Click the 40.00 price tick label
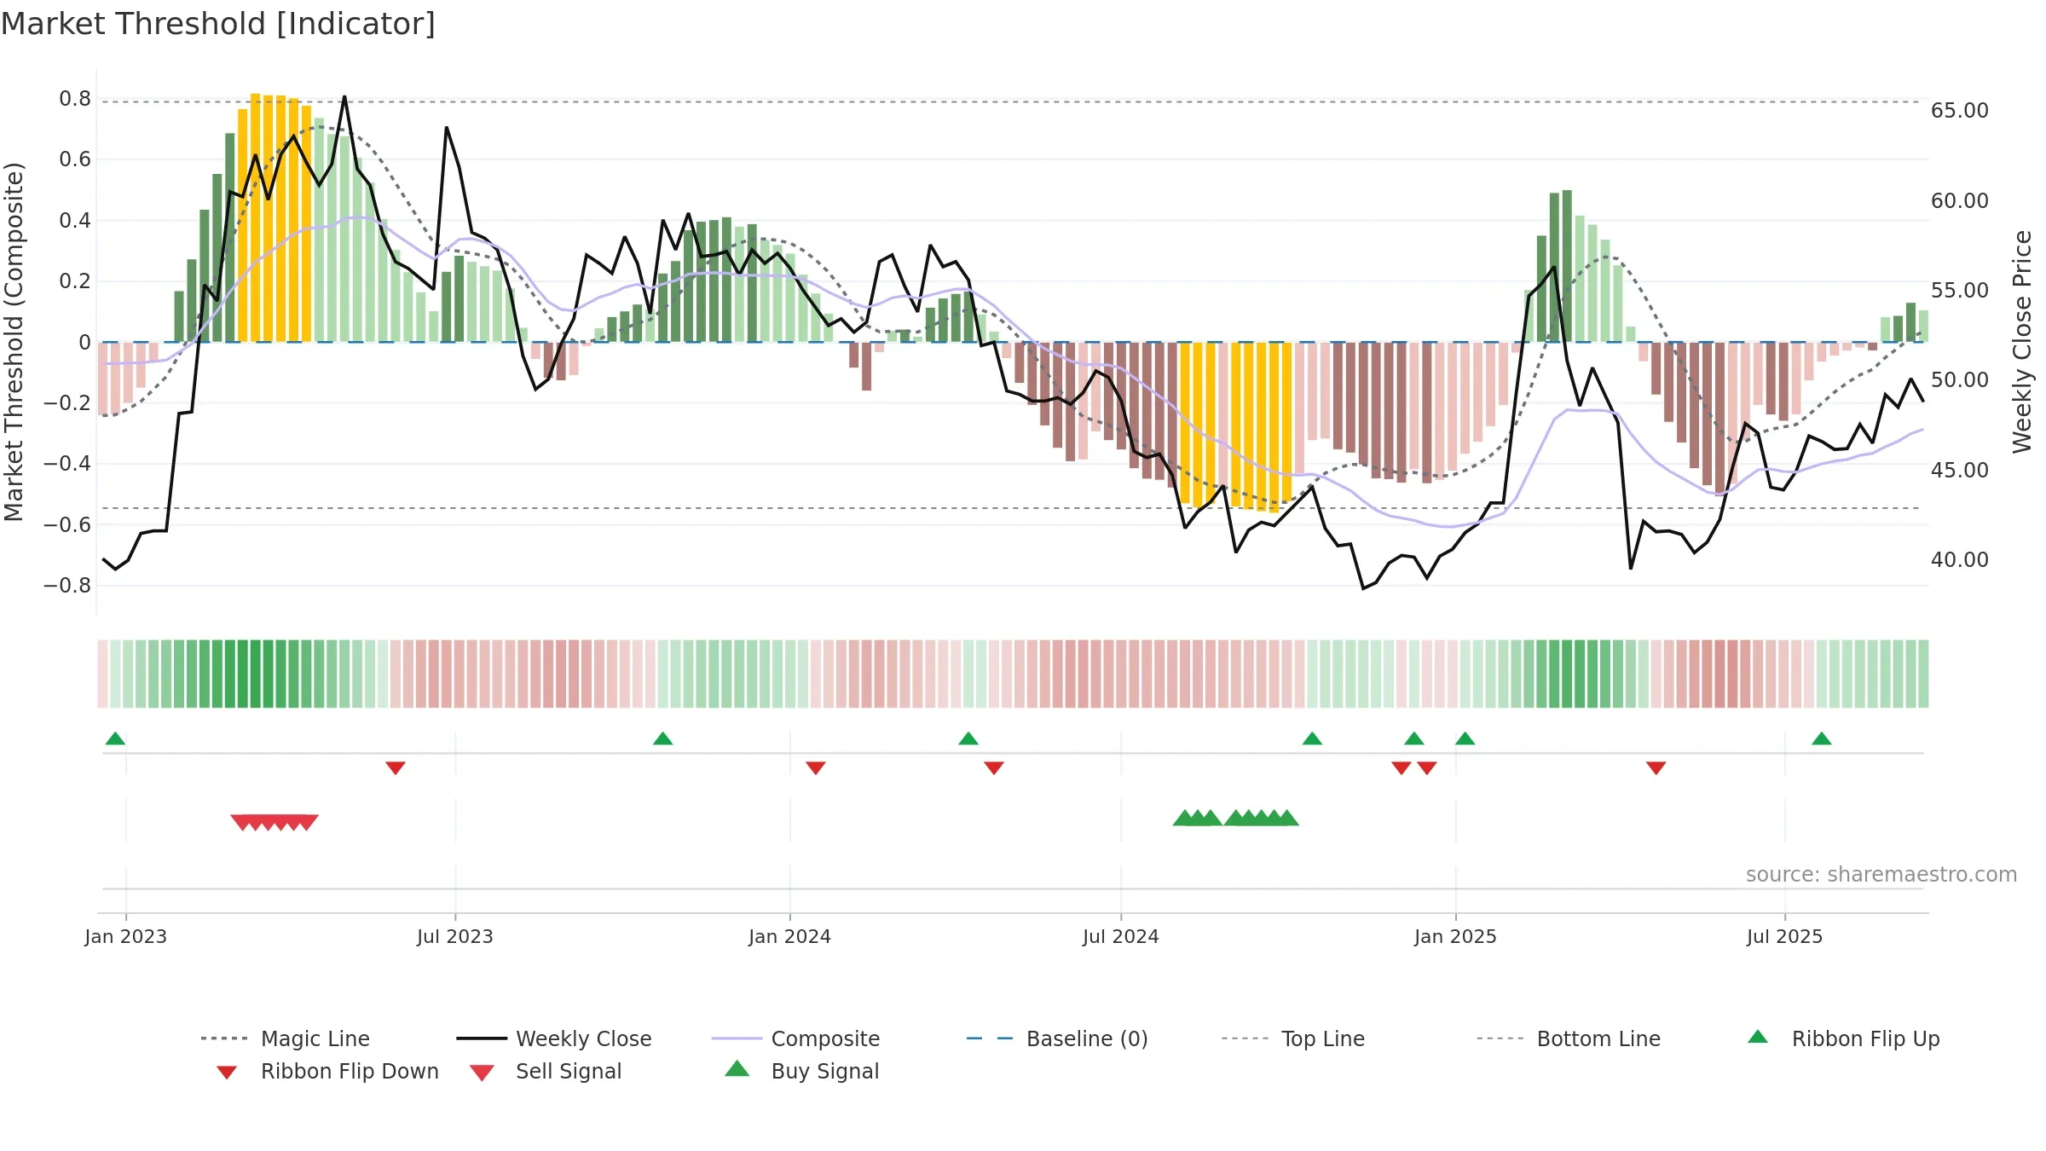 [x=1960, y=560]
